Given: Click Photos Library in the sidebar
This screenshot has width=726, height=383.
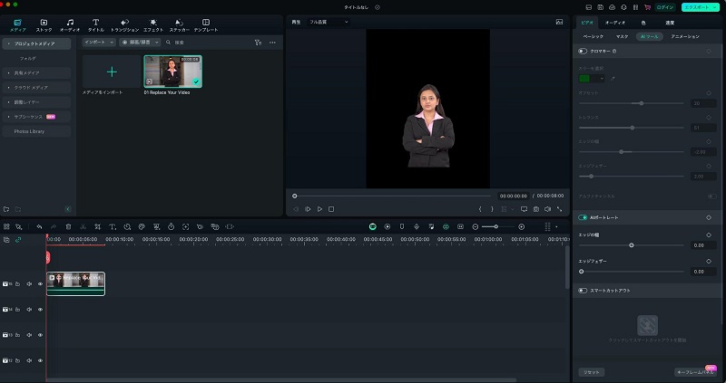Looking at the screenshot, I should [36, 131].
